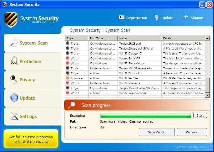Click the 'Spyware' type cell
Screen dimensions: 214x152
click(76, 78)
